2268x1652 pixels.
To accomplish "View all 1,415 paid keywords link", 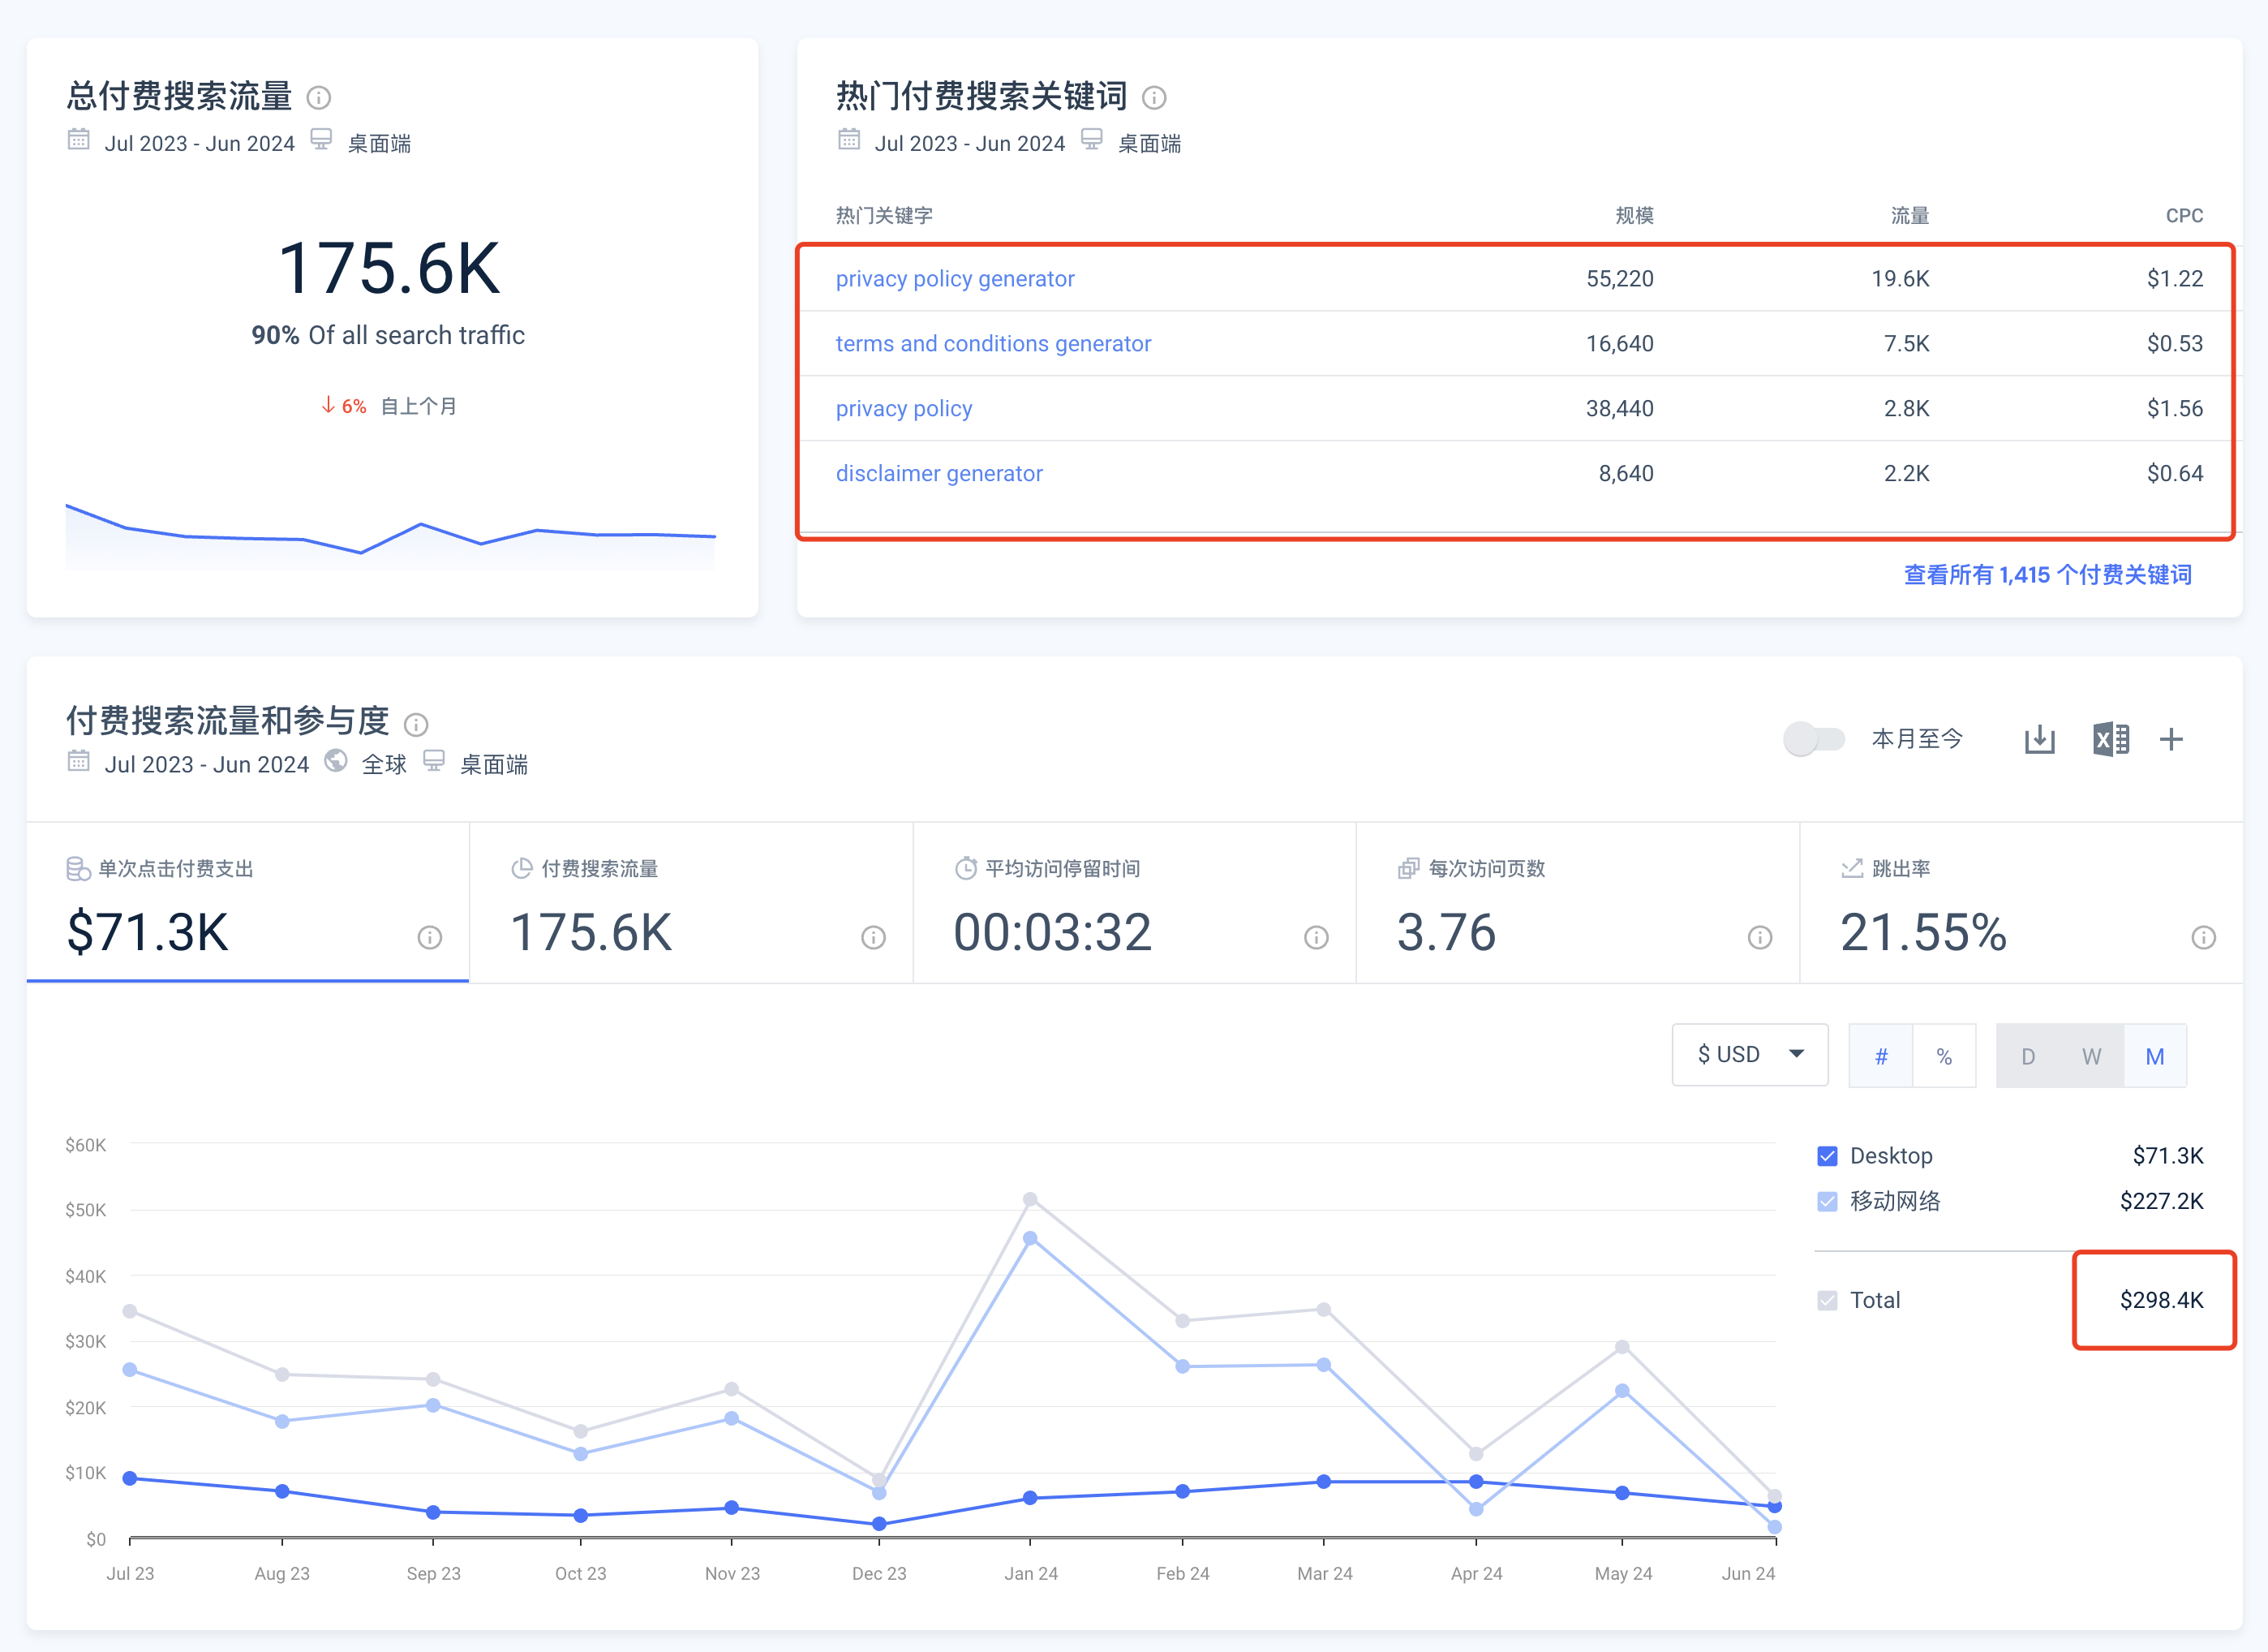I will [x=2047, y=575].
